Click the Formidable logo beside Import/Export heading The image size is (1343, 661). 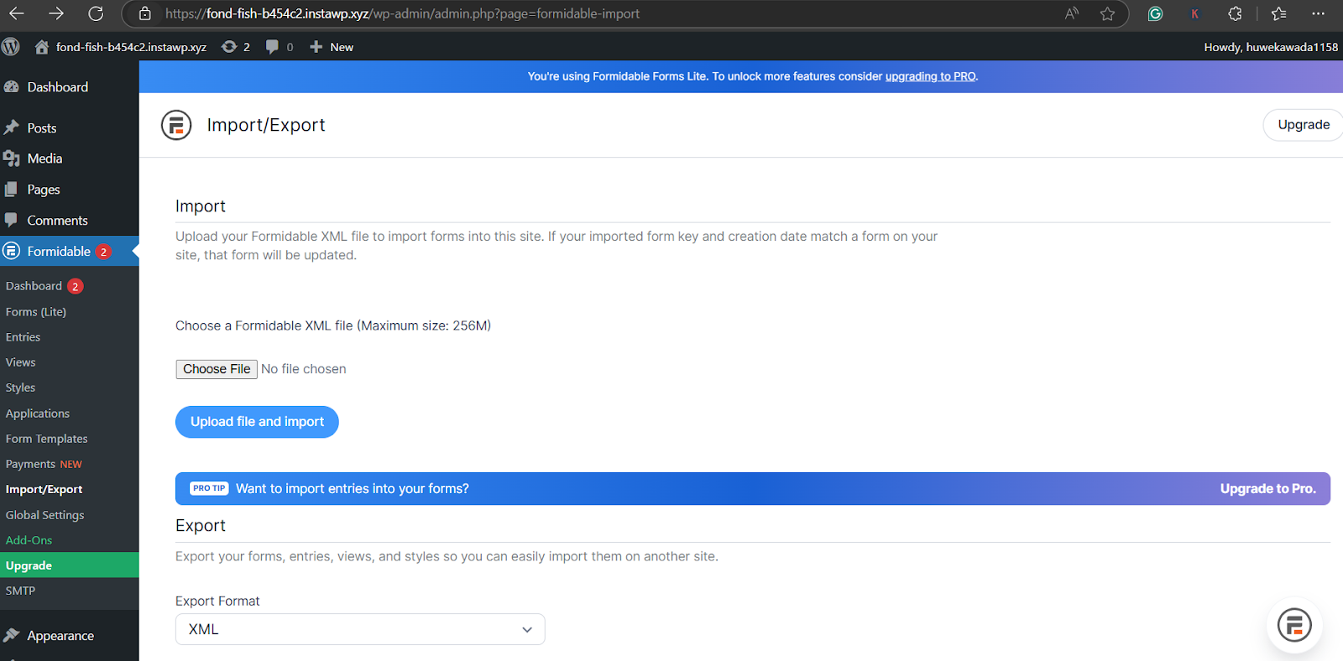click(x=176, y=125)
